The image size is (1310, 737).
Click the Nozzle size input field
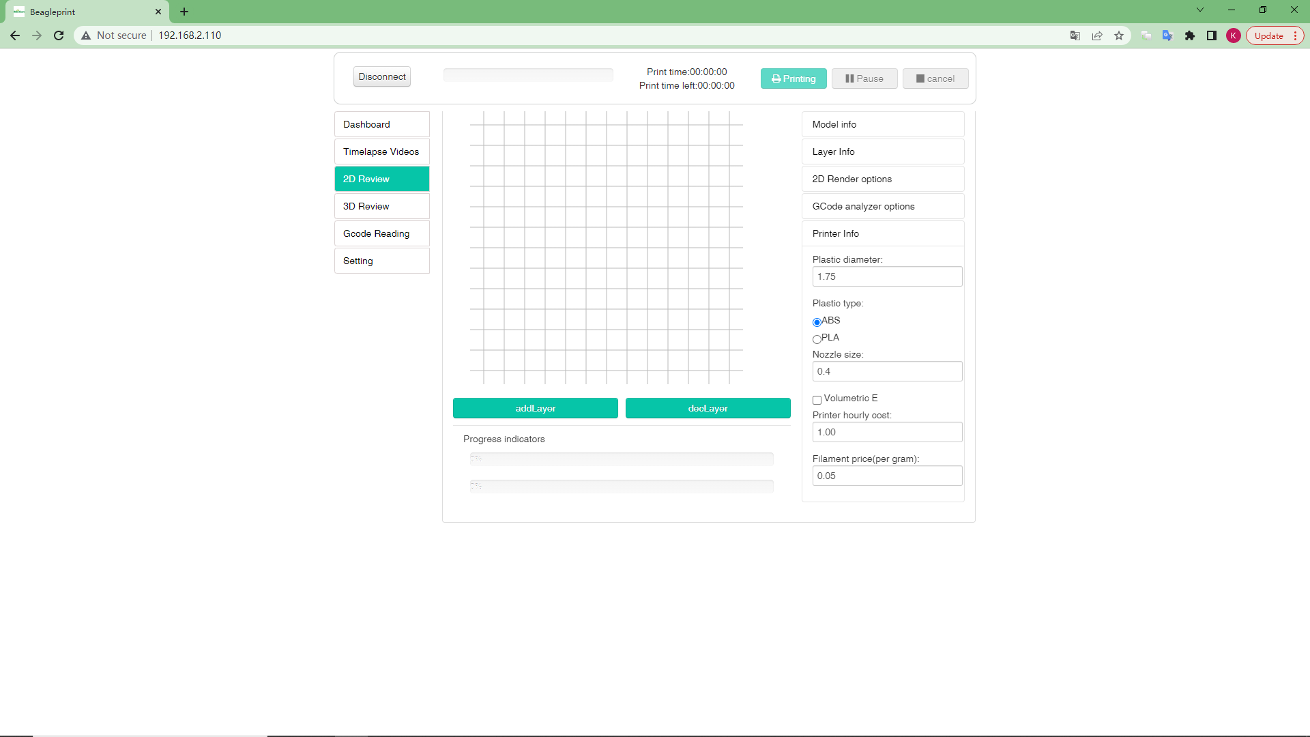886,371
